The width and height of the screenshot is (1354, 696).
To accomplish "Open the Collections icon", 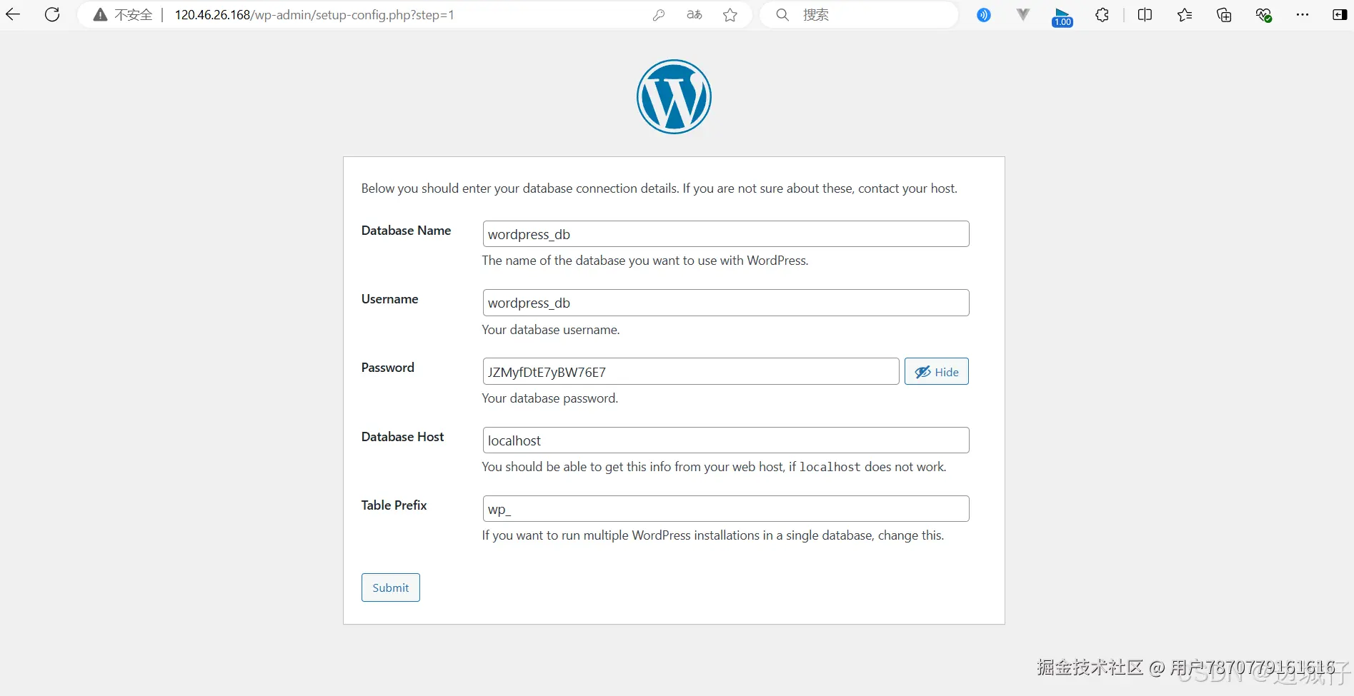I will pos(1224,15).
